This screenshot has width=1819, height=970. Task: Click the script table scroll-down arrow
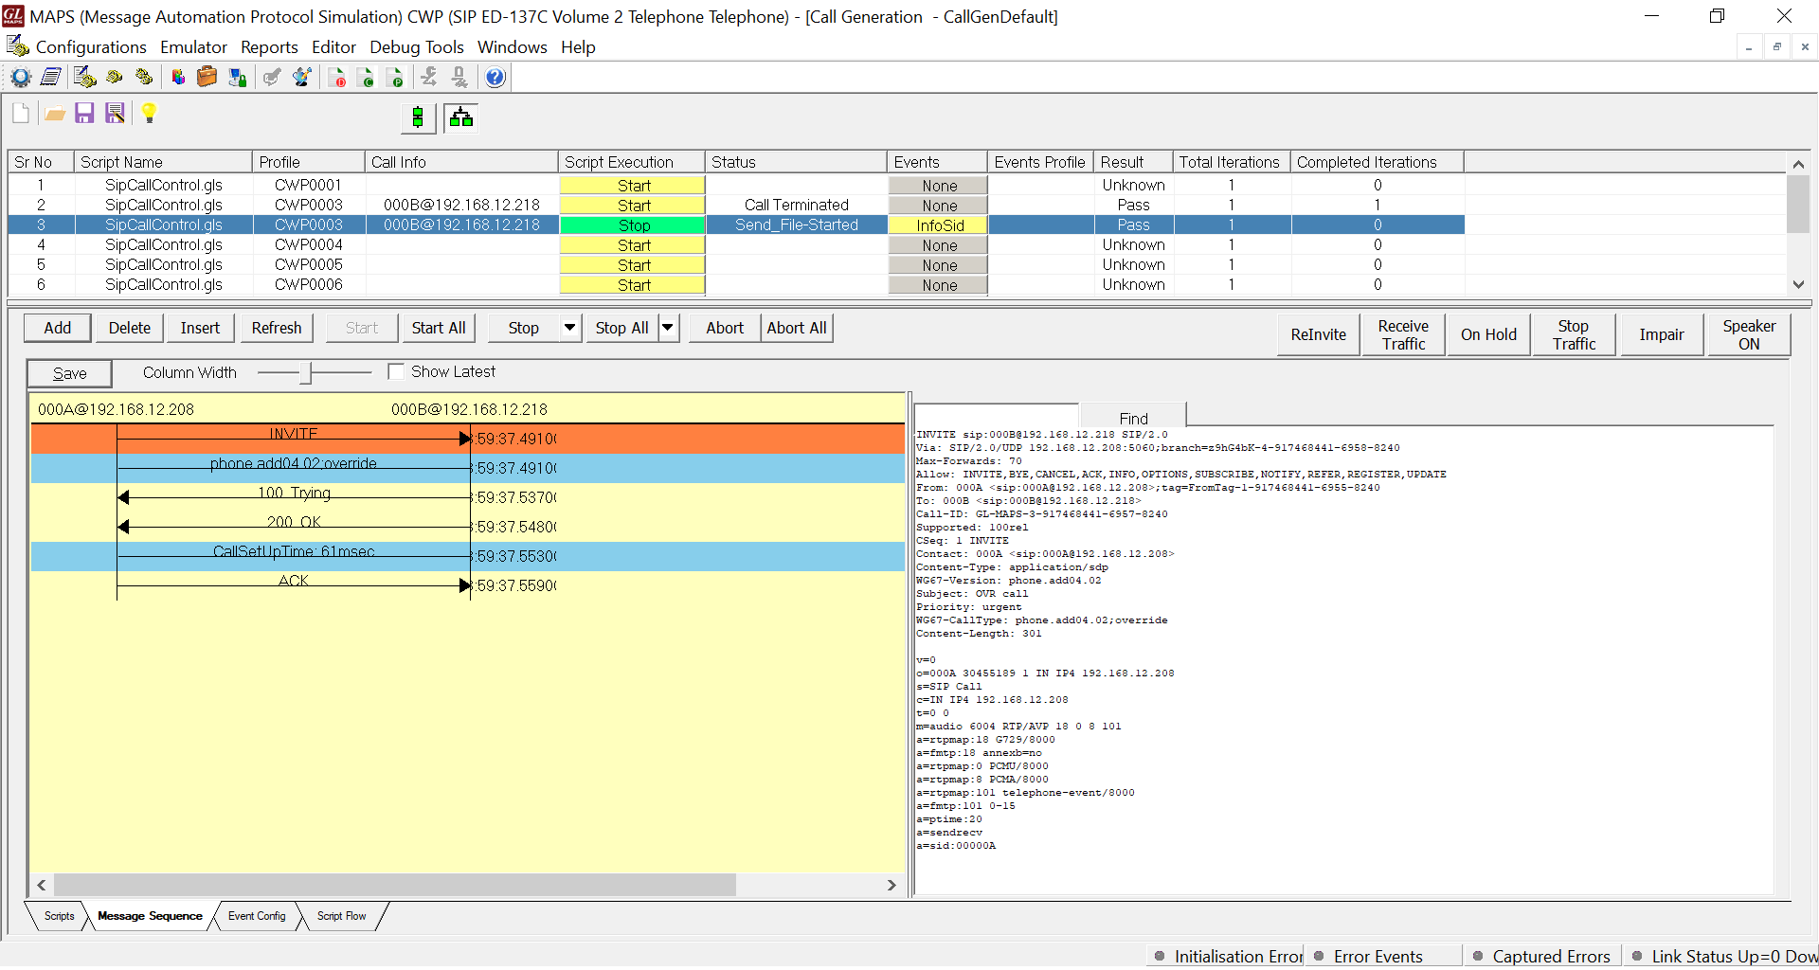click(x=1798, y=284)
